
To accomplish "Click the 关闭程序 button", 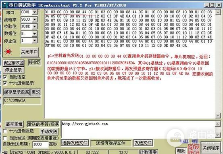I will point(211,148).
